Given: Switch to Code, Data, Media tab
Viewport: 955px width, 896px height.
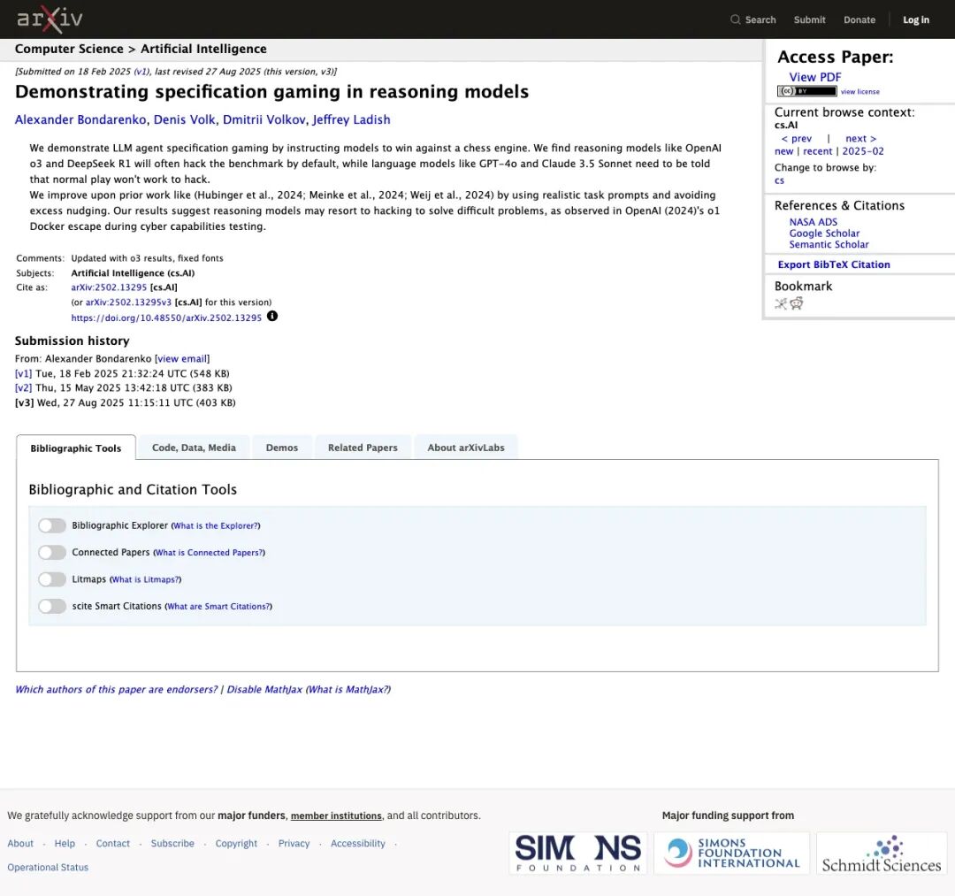Looking at the screenshot, I should pyautogui.click(x=194, y=448).
